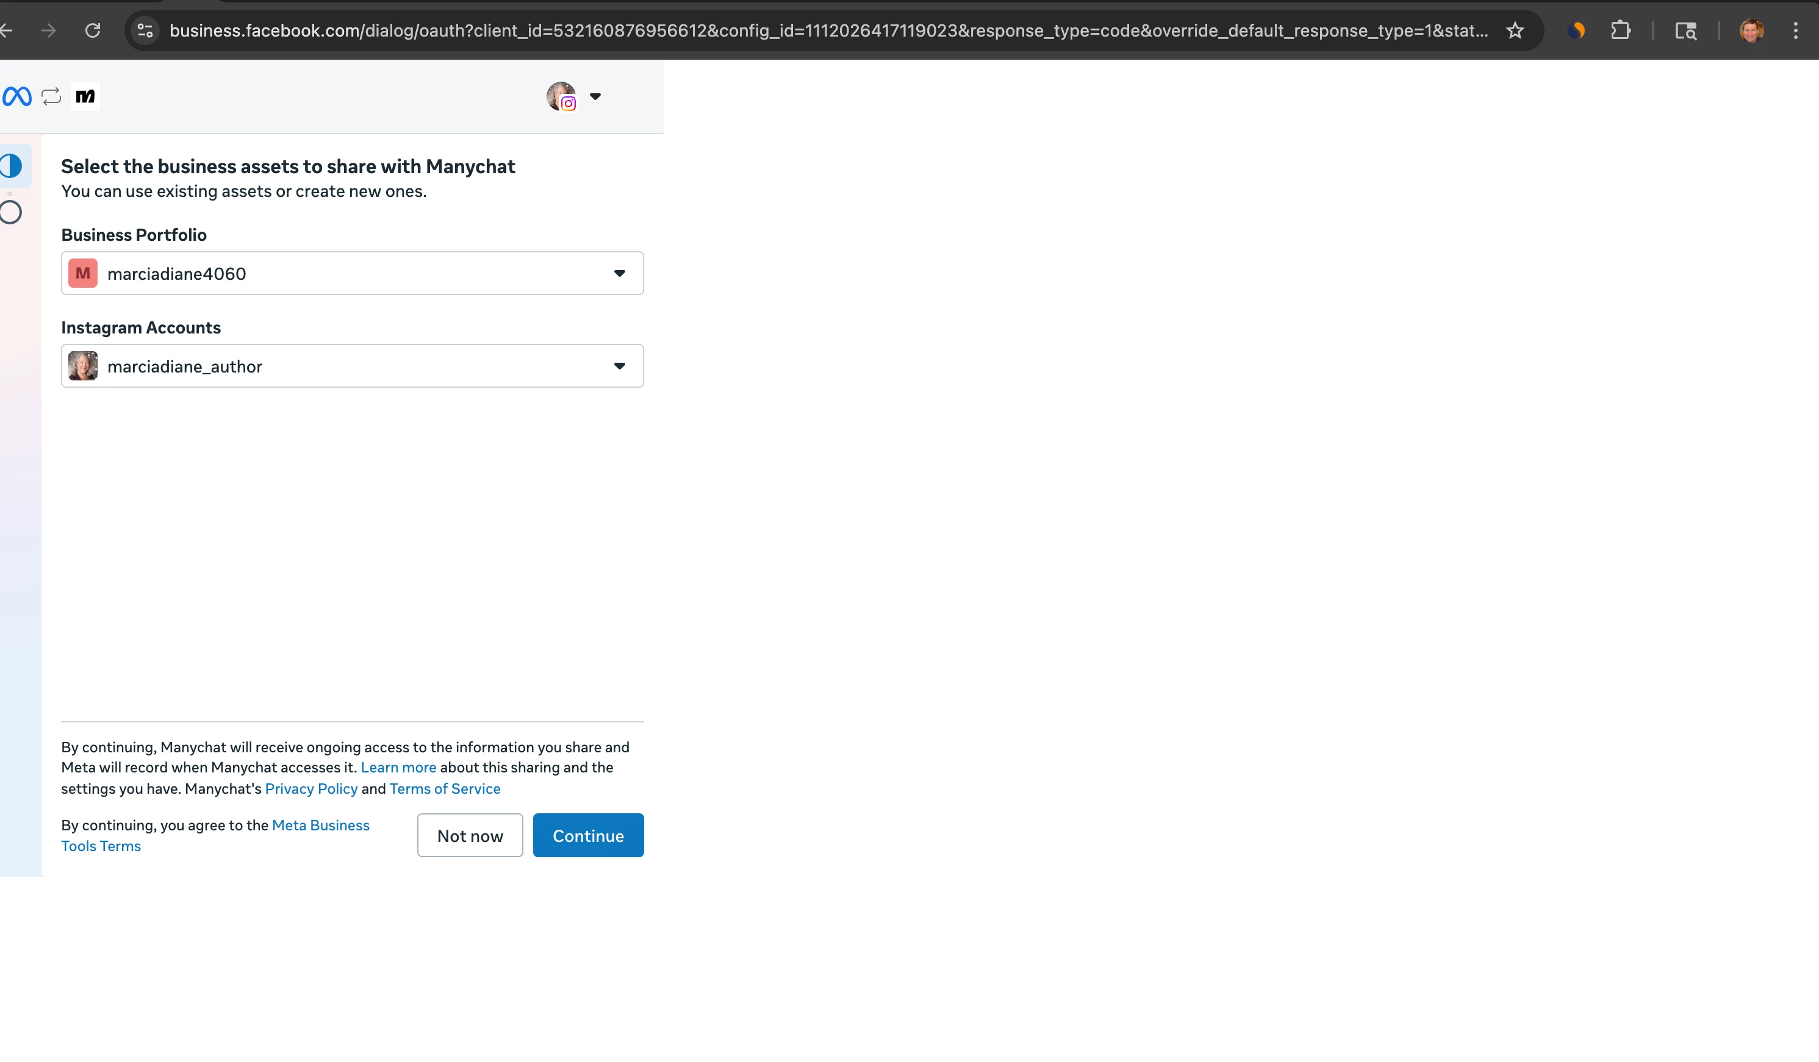Bookmark this page with star icon
The image size is (1819, 1062).
(1515, 30)
